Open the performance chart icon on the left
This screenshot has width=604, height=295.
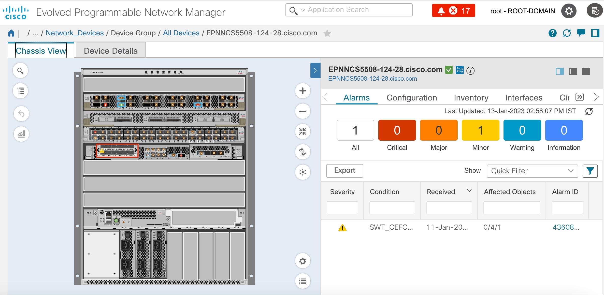pyautogui.click(x=21, y=134)
